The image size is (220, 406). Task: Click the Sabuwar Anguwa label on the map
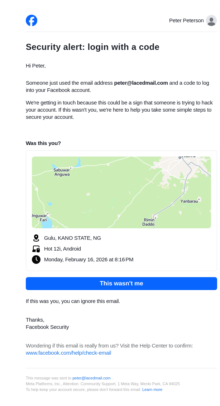(x=62, y=172)
